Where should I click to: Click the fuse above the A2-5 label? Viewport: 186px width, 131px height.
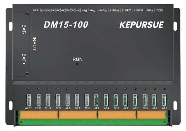coord(96,100)
